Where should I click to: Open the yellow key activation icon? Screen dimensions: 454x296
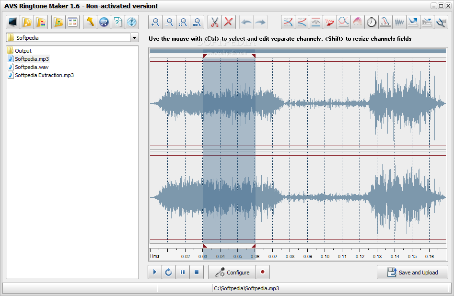(90, 22)
